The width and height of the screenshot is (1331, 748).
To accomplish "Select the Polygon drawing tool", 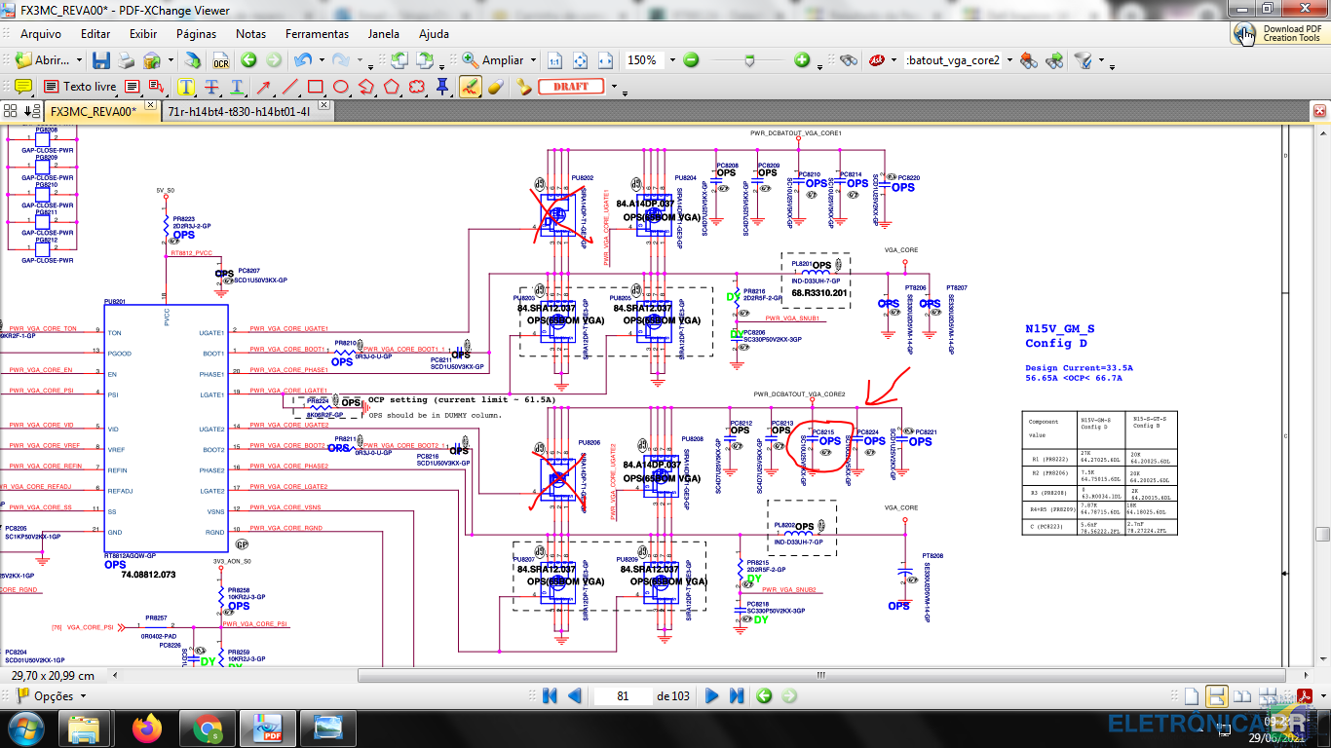I will click(392, 87).
